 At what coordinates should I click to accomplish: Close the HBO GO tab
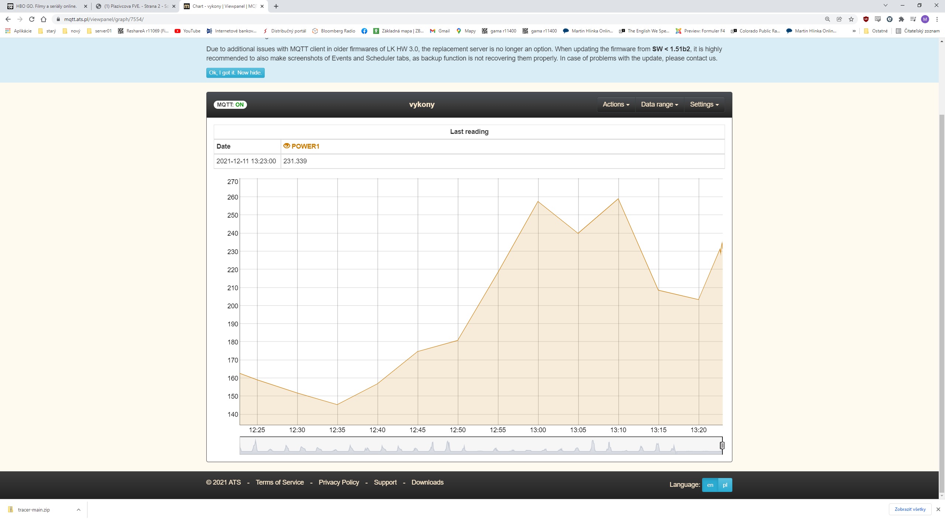click(x=85, y=6)
